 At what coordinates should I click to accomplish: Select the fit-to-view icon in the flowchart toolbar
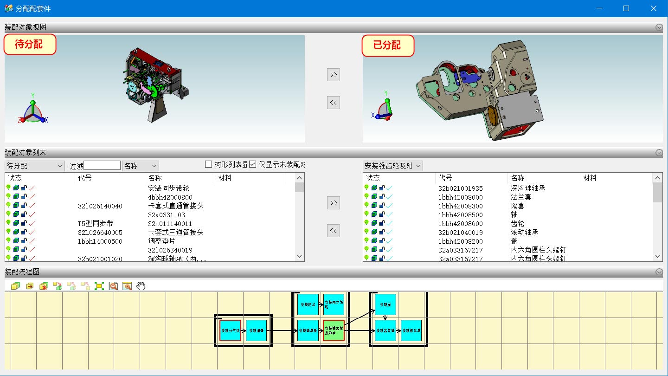(x=99, y=286)
